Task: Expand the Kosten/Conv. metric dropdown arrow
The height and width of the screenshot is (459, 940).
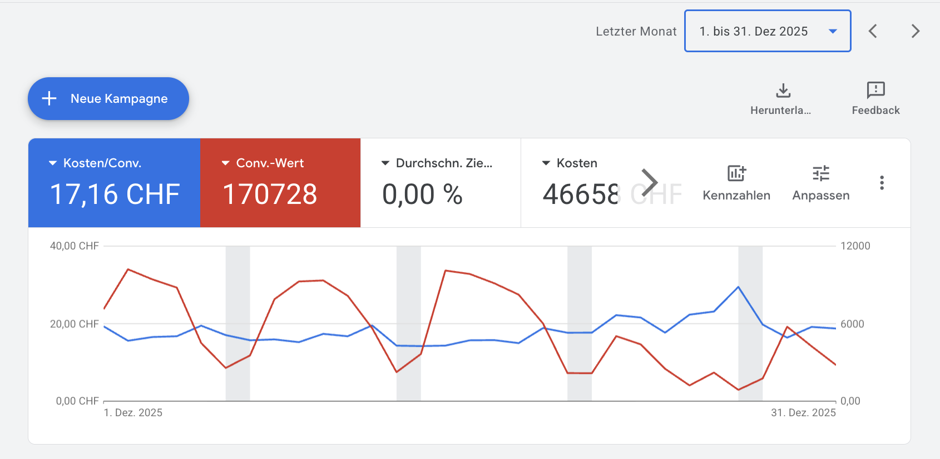Action: (53, 163)
